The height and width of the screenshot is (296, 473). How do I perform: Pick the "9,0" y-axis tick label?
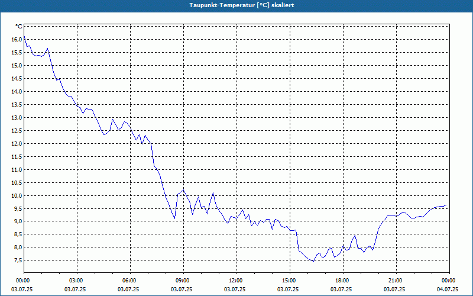click(x=18, y=221)
